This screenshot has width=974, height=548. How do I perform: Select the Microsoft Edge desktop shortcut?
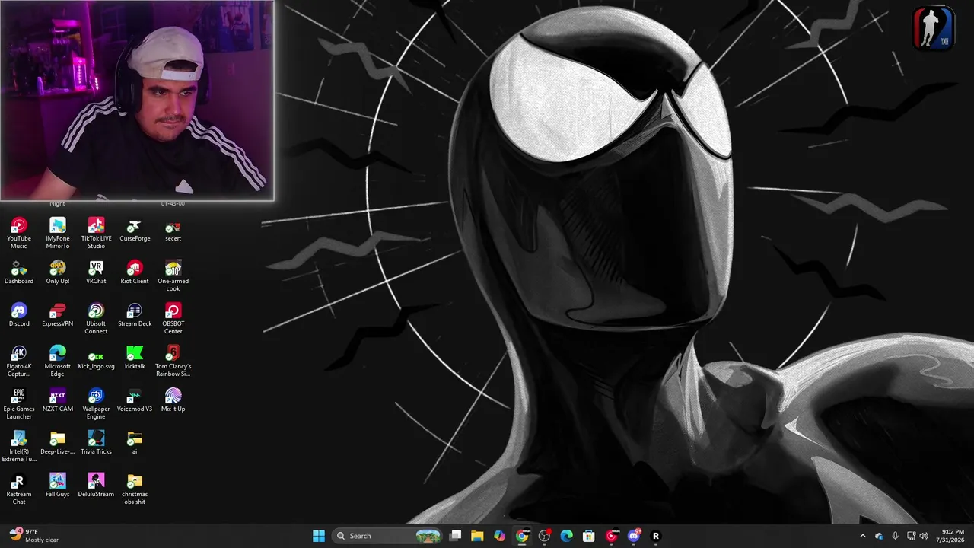[x=58, y=361]
